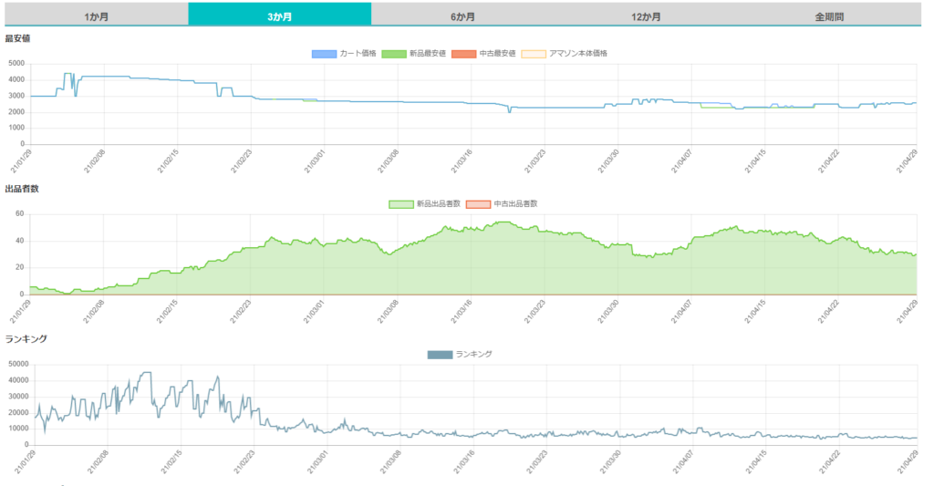The height and width of the screenshot is (486, 934).
Task: Click the green filled area of seller chart
Action: tap(474, 269)
